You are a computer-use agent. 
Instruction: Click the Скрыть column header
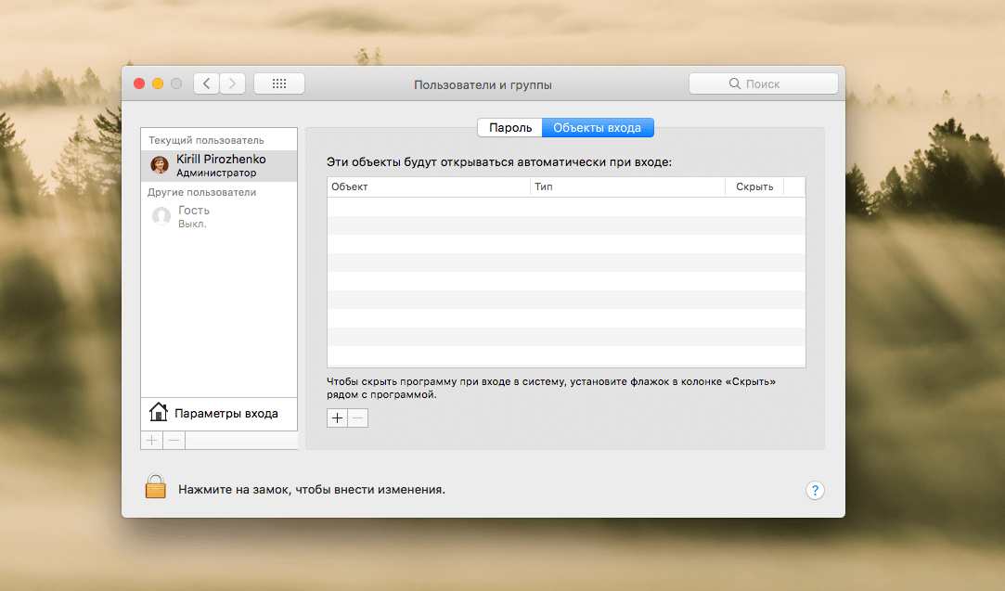click(754, 186)
